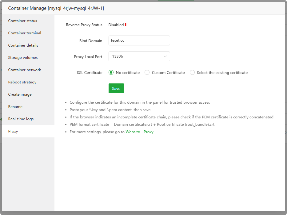
Task: Switch to the Rename tab
Action: [x=15, y=107]
